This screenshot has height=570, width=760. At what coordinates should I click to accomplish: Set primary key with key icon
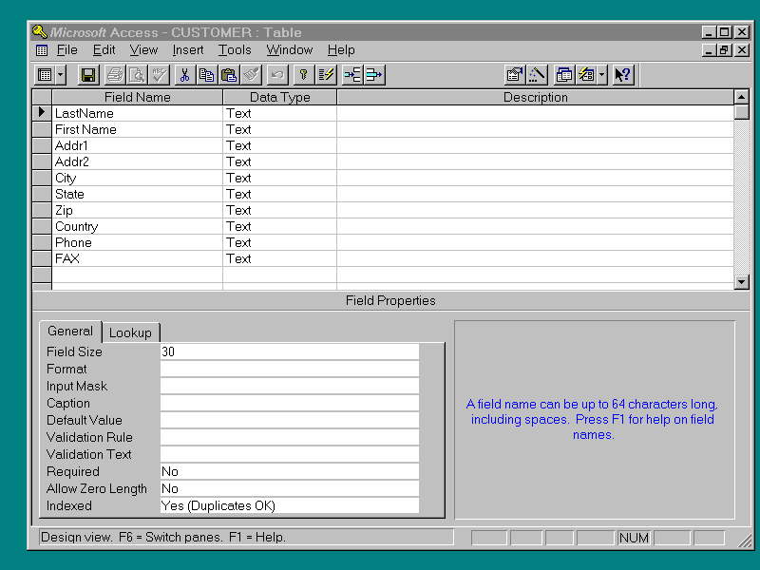tap(303, 74)
